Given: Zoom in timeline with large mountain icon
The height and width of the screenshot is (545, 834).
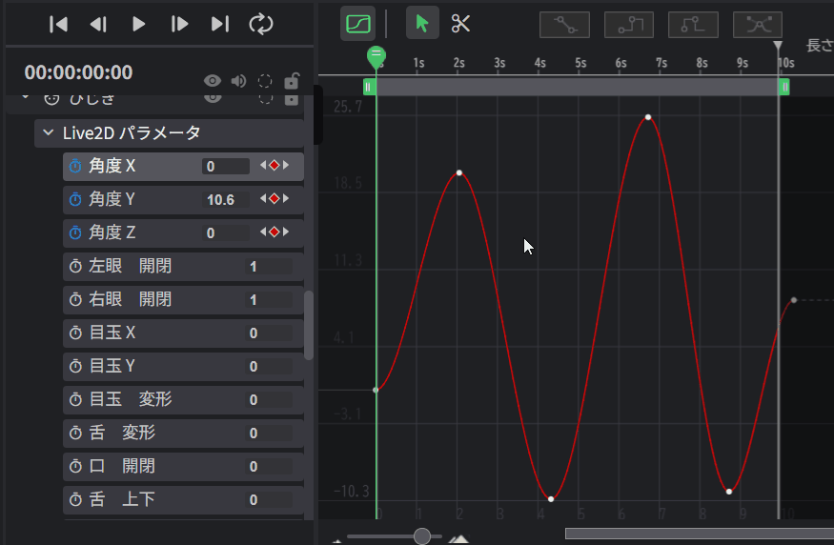Looking at the screenshot, I should [459, 538].
